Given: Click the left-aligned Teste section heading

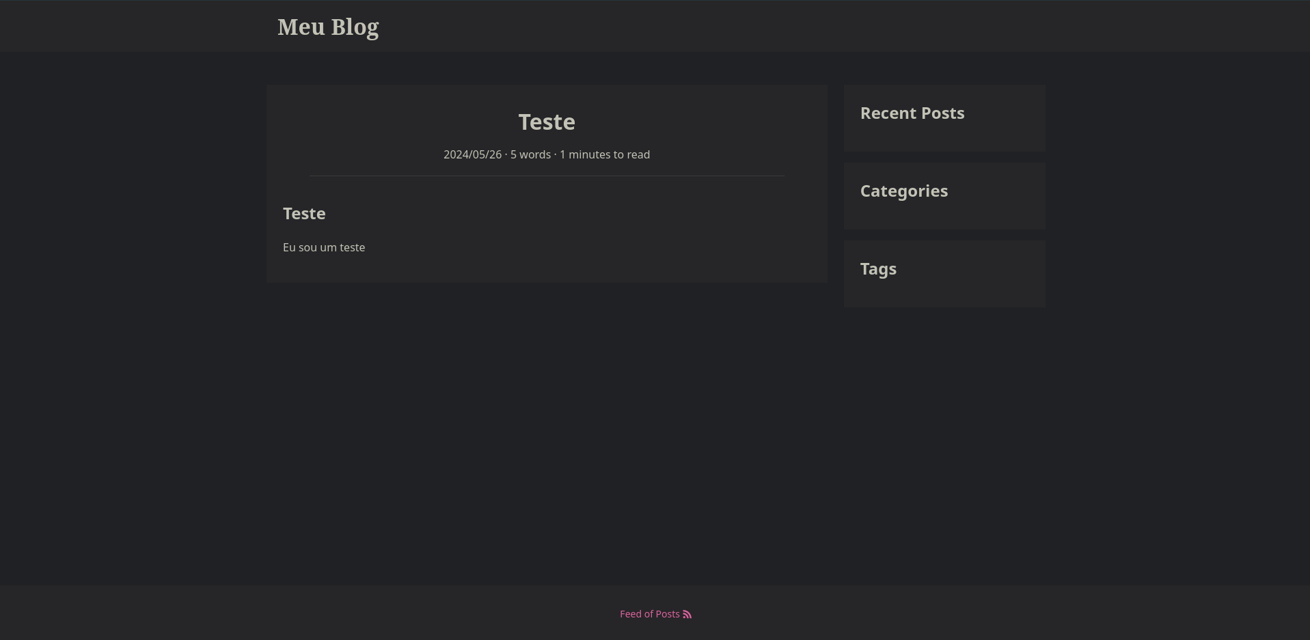Looking at the screenshot, I should coord(304,214).
